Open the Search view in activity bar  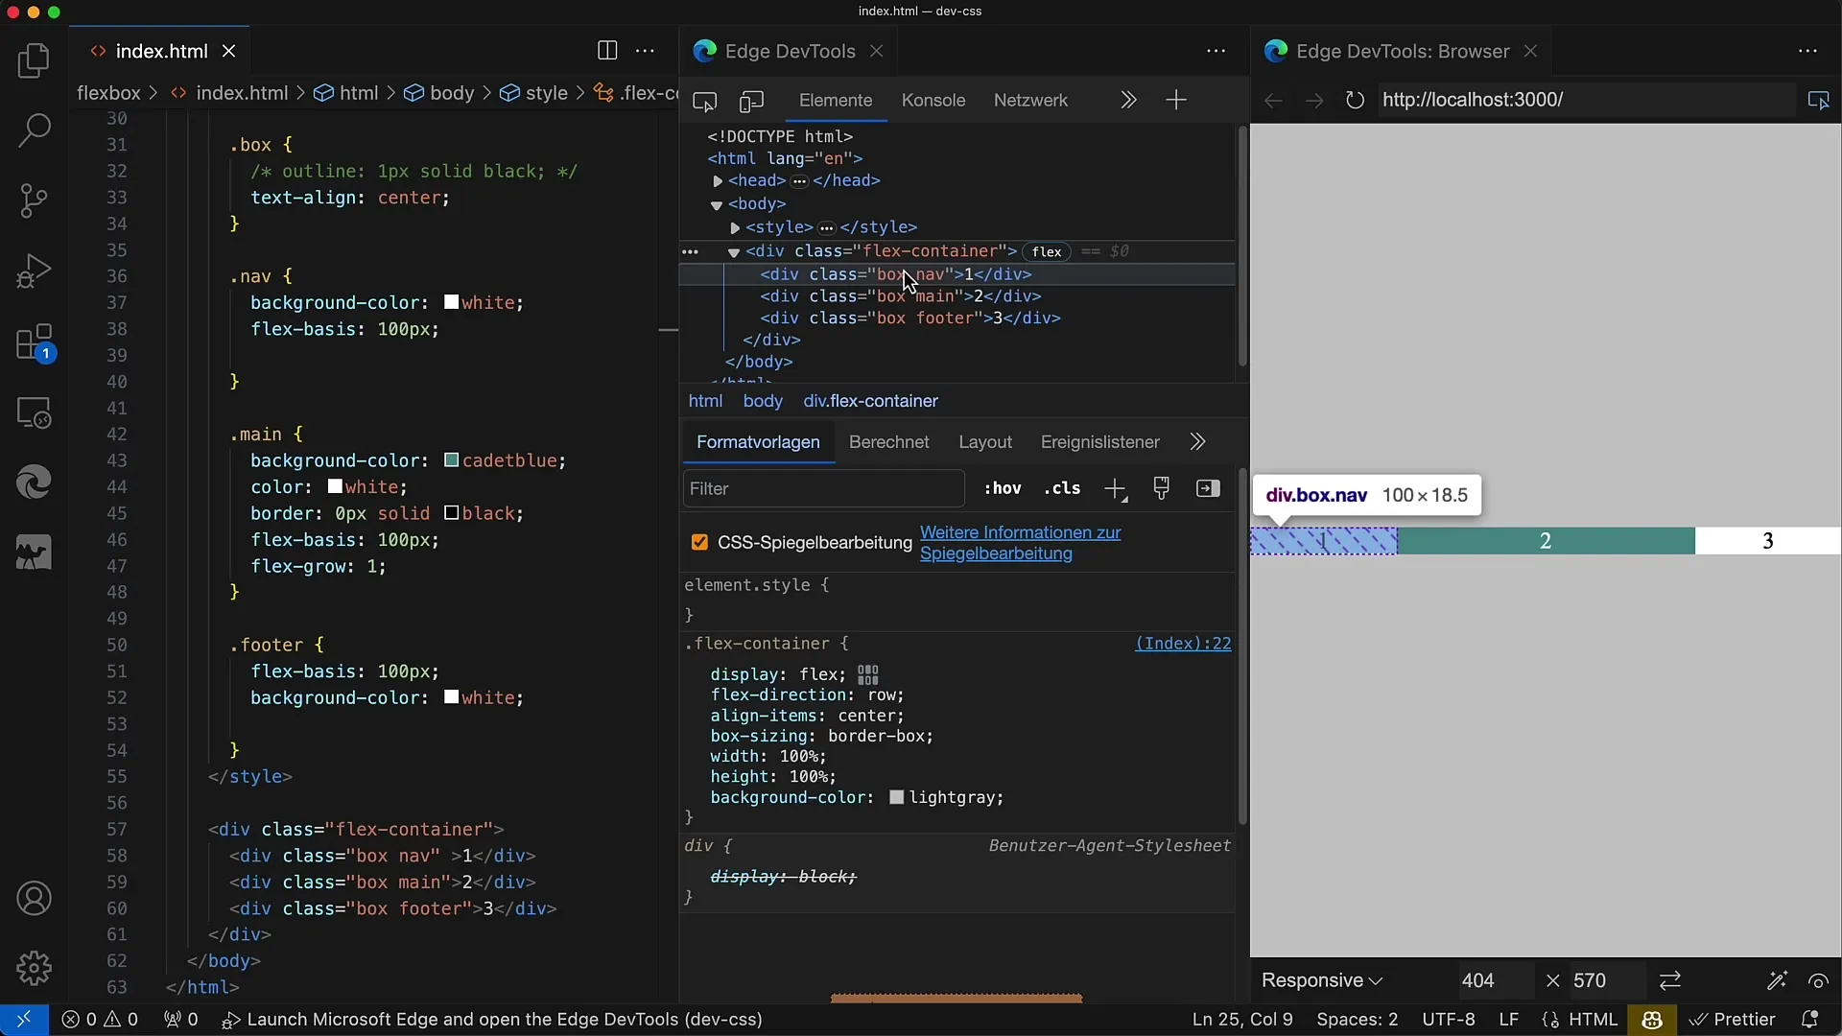pyautogui.click(x=34, y=130)
